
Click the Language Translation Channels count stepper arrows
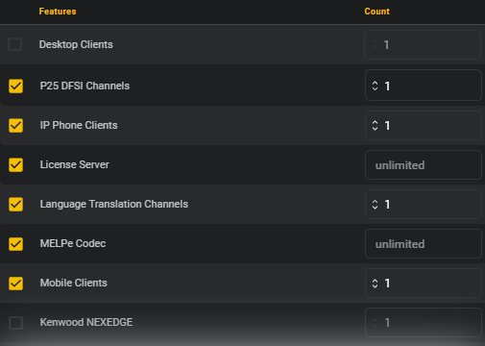click(375, 205)
